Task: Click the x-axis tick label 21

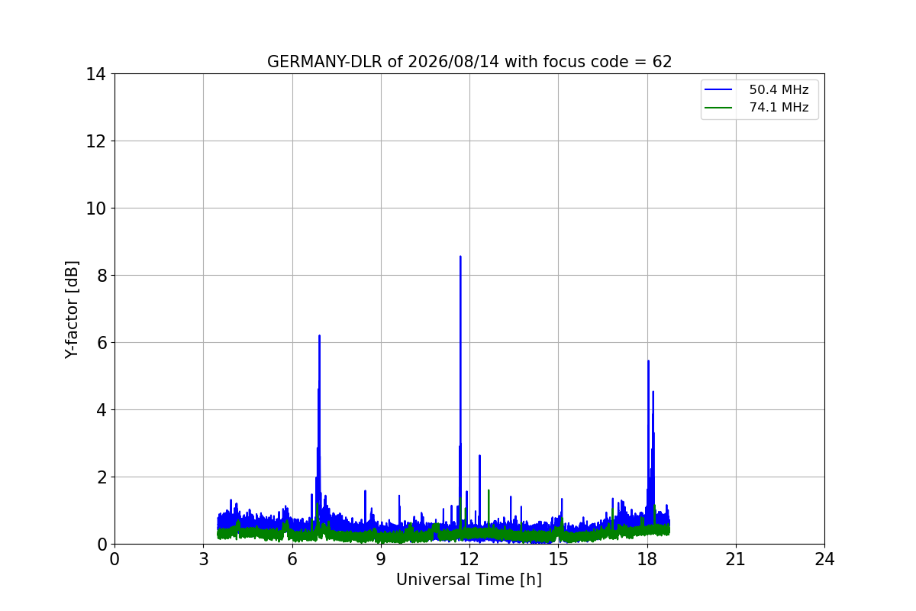Action: [x=736, y=559]
